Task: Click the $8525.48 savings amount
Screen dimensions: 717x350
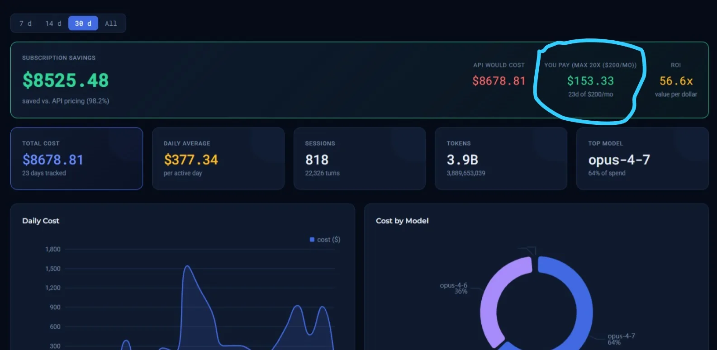Action: [x=66, y=80]
